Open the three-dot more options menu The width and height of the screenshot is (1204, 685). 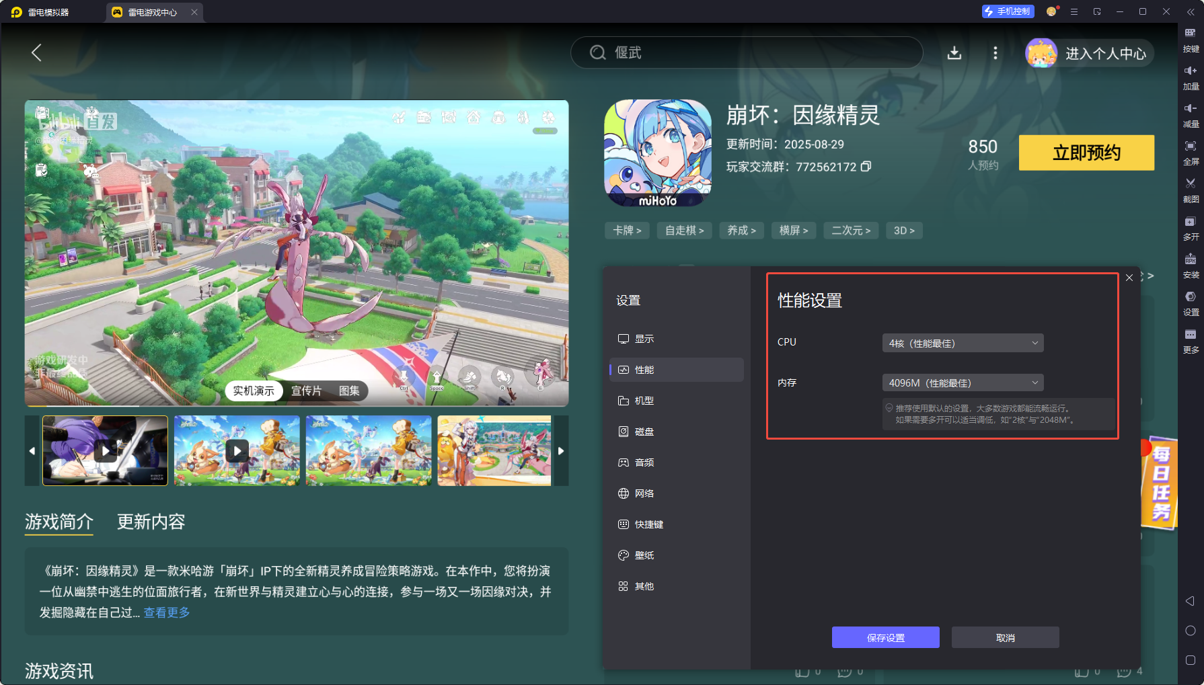click(995, 52)
